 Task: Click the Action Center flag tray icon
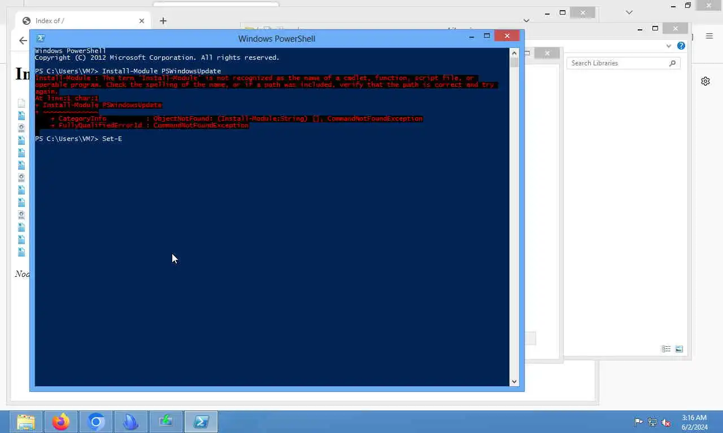tap(638, 422)
